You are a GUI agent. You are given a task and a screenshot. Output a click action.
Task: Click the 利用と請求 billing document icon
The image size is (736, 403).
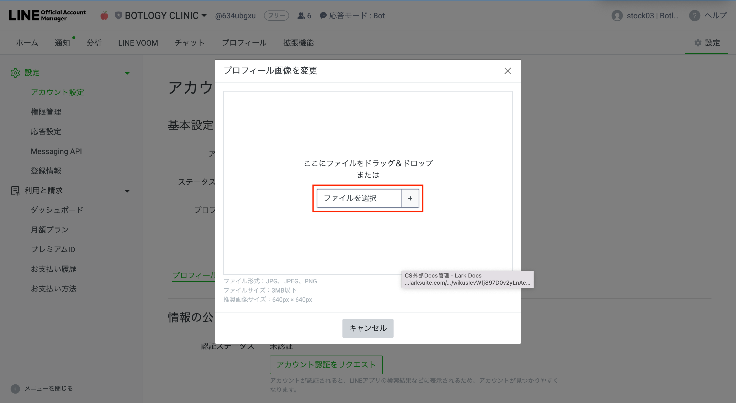point(15,191)
